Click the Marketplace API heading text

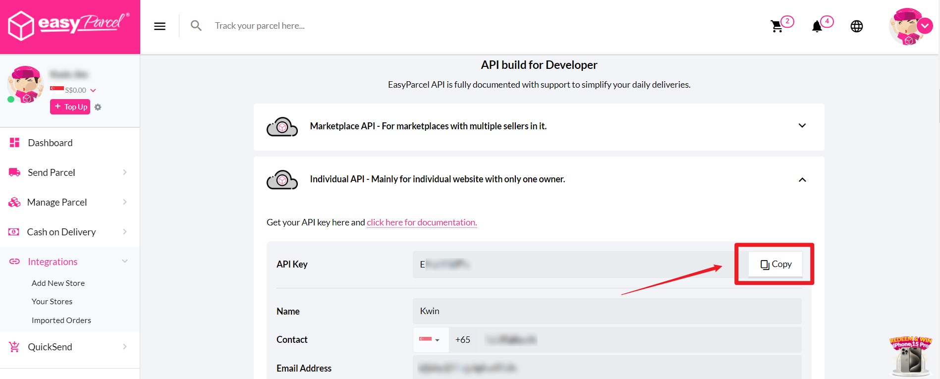(x=428, y=126)
